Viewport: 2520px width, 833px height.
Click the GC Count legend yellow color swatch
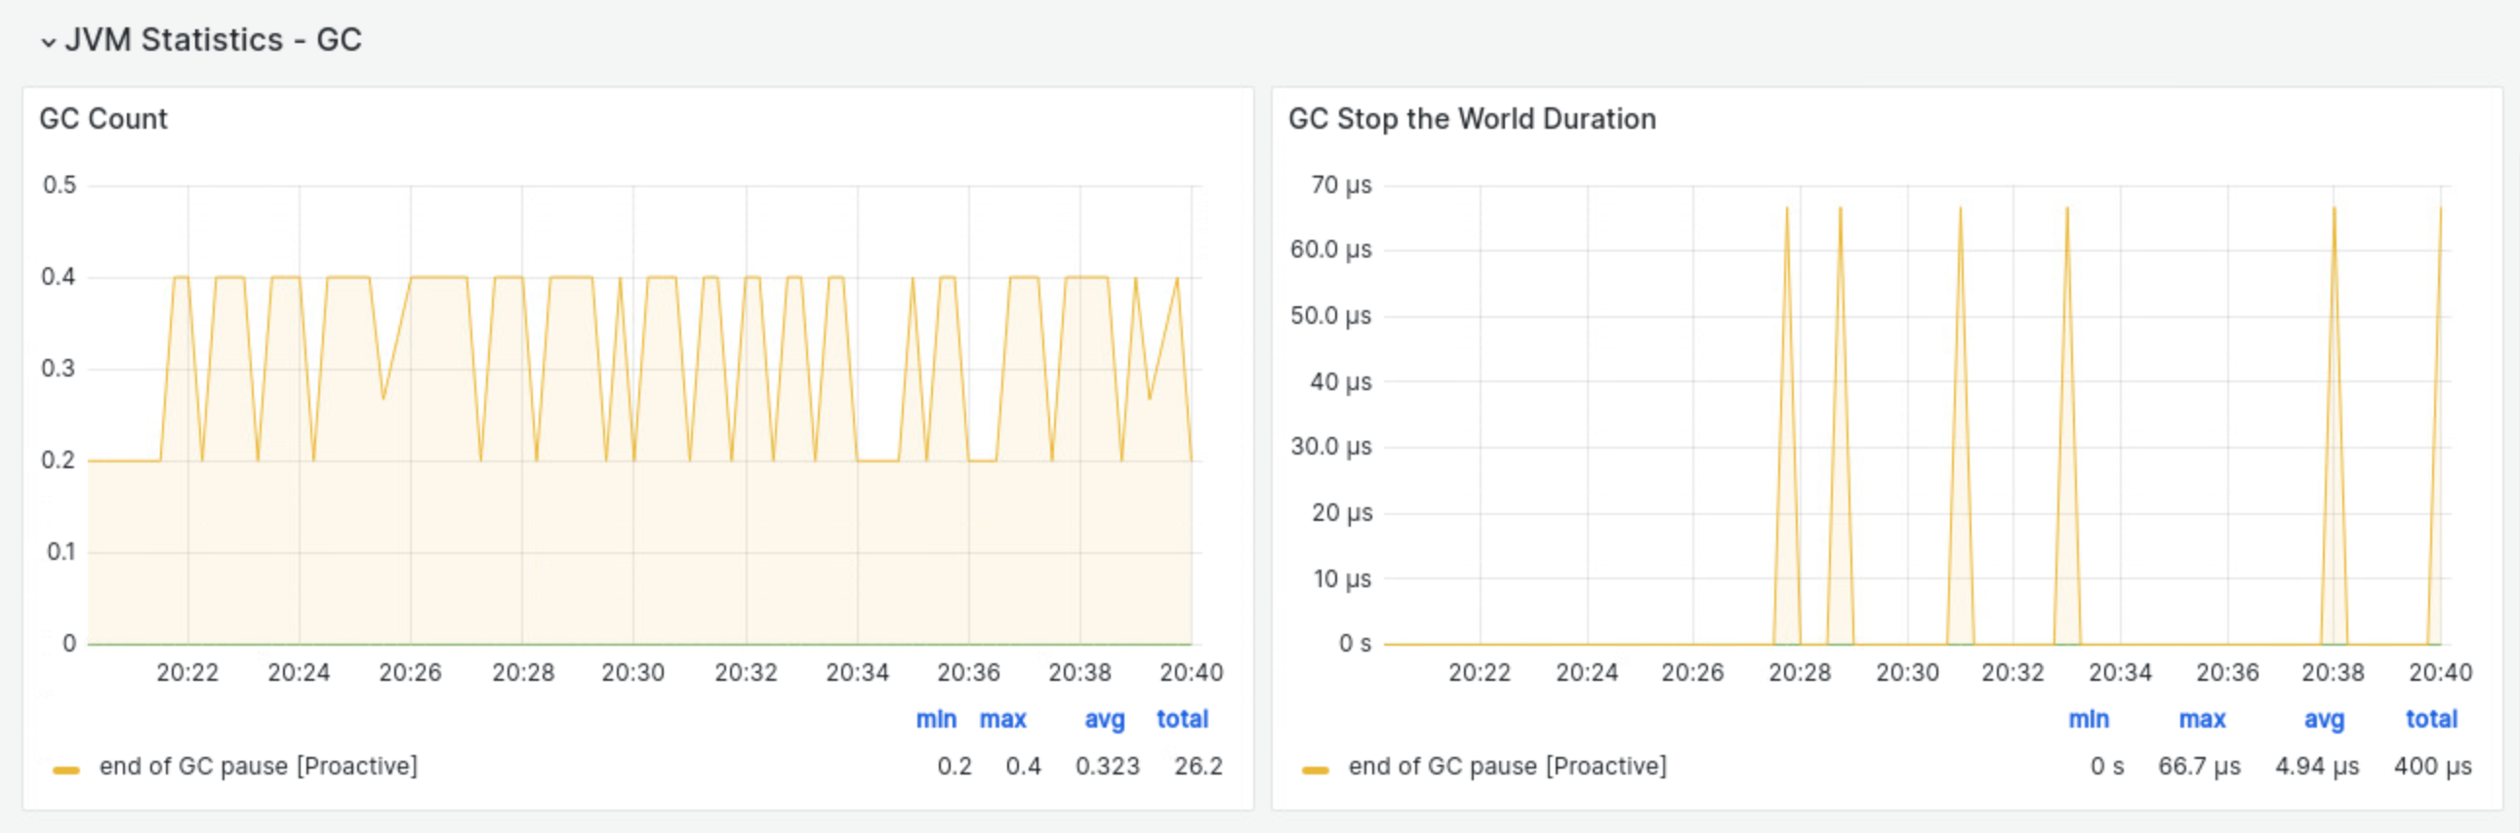[x=66, y=770]
